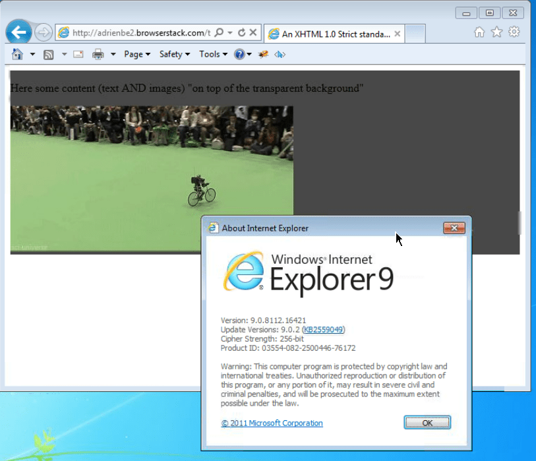Click the Home icon in the command bar
Viewport: 536px width, 461px height.
pos(17,54)
